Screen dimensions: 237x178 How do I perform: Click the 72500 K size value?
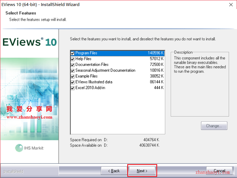[157, 65]
